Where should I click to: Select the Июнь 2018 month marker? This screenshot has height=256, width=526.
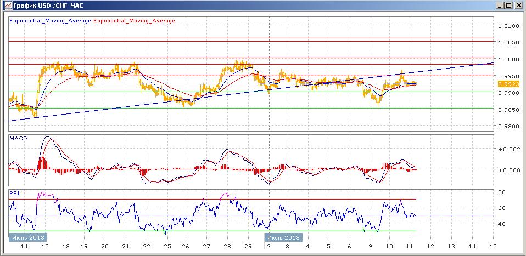click(27, 237)
